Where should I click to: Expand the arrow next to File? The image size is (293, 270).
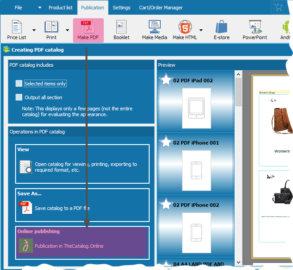tap(40, 8)
